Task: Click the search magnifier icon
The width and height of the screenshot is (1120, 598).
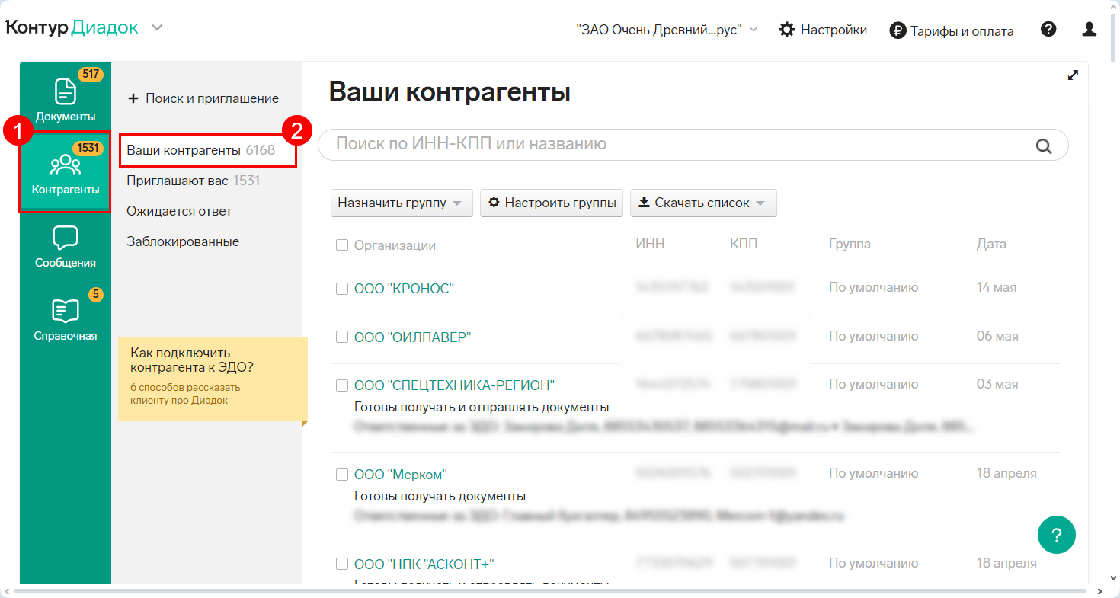Action: [1044, 146]
